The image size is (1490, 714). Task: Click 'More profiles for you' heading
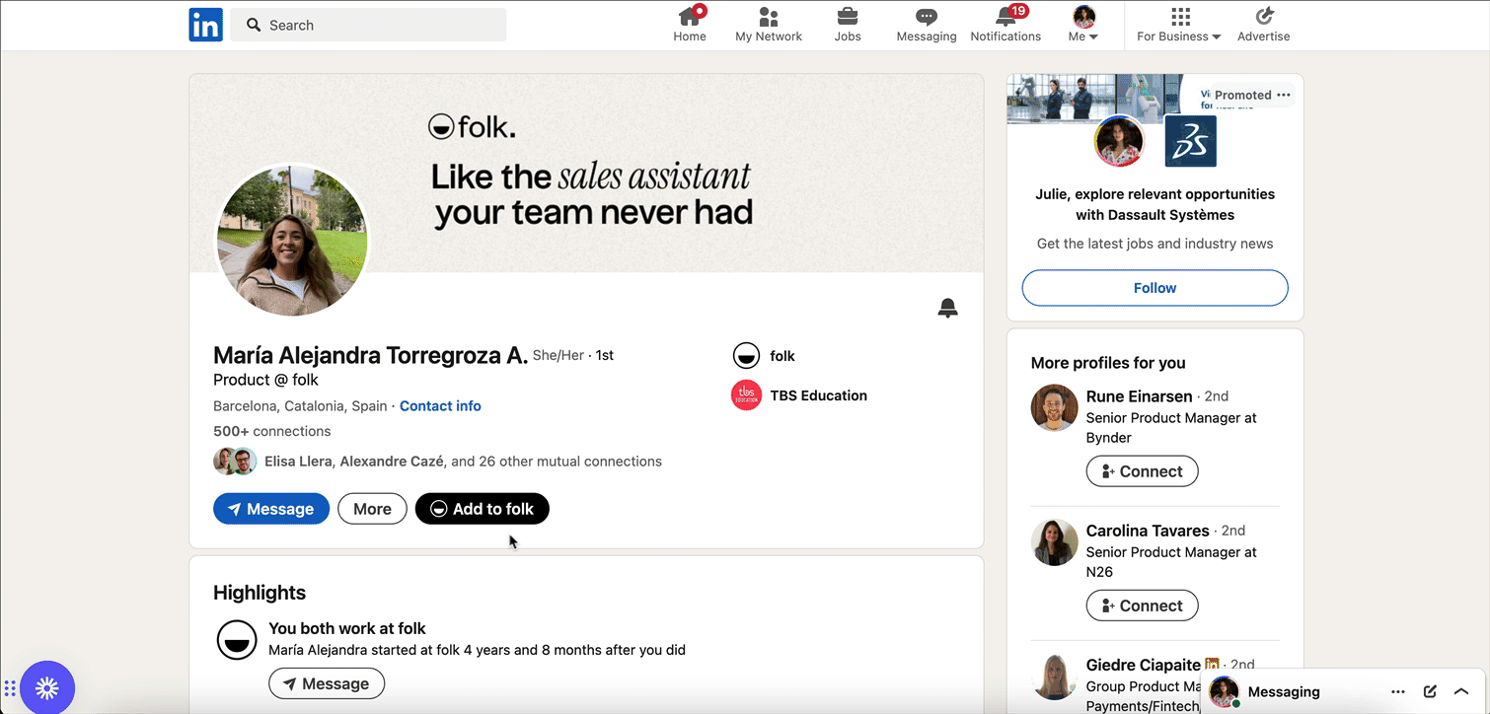(x=1108, y=363)
